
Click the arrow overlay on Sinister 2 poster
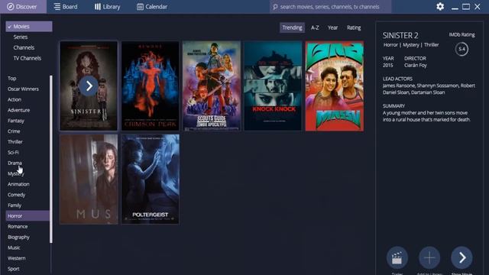89,86
